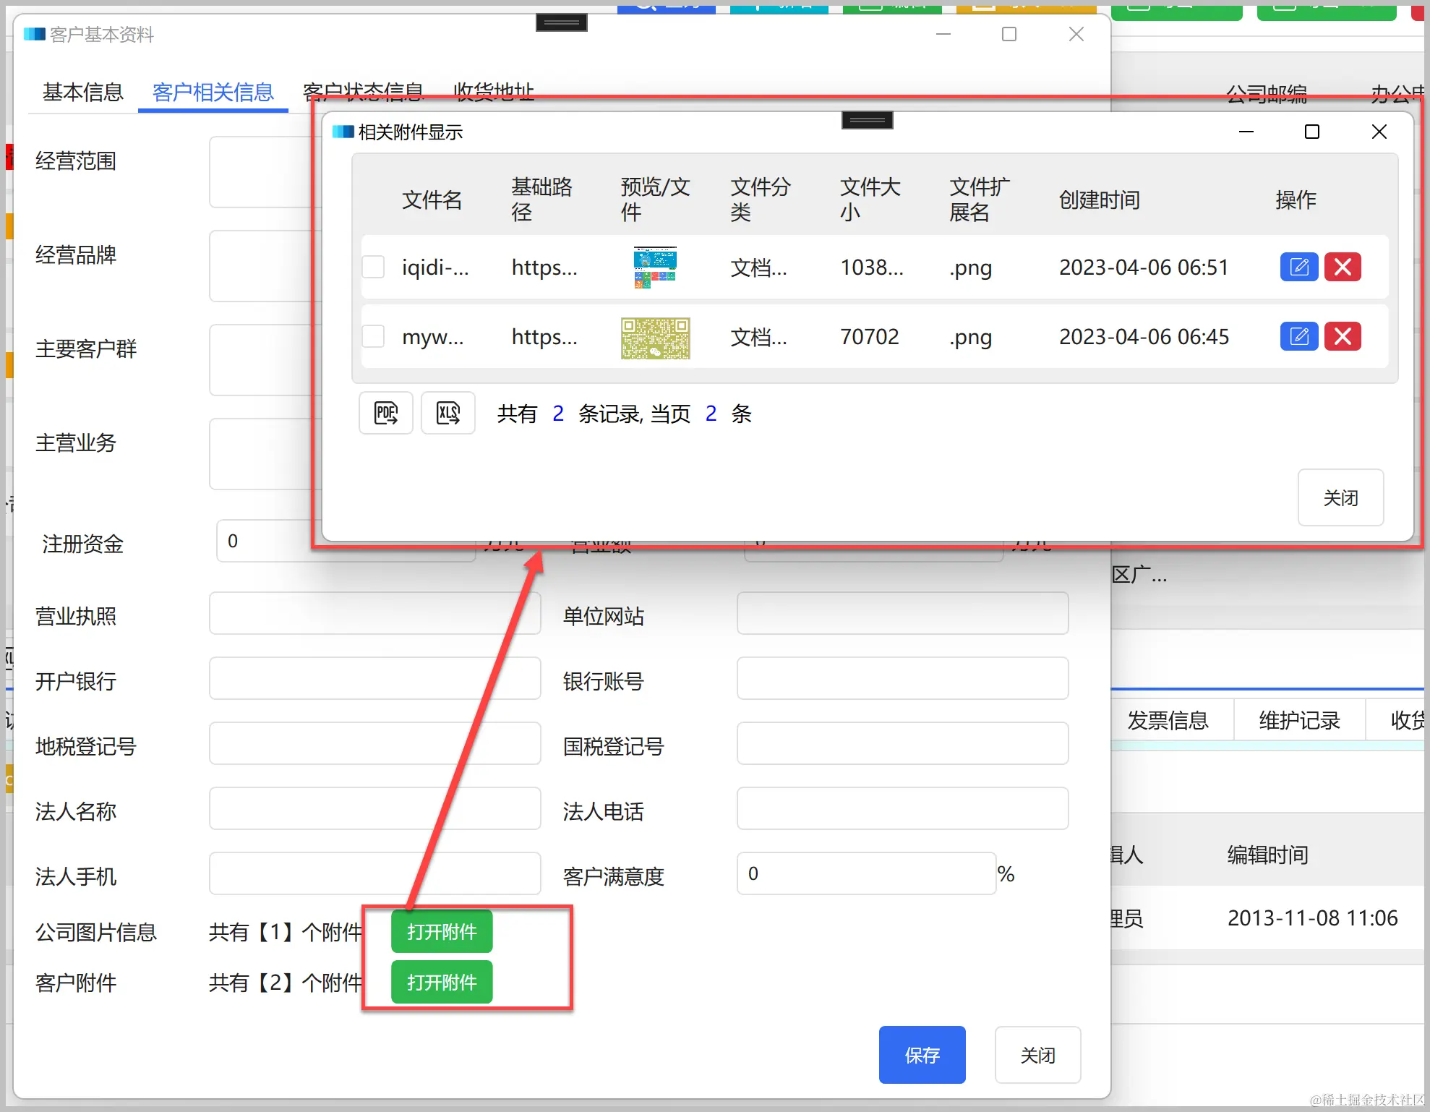
Task: Preview the QR code thumbnail
Action: tap(655, 338)
